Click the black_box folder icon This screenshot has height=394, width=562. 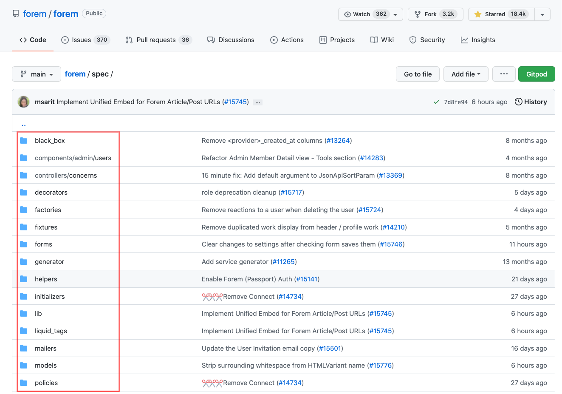click(x=24, y=141)
